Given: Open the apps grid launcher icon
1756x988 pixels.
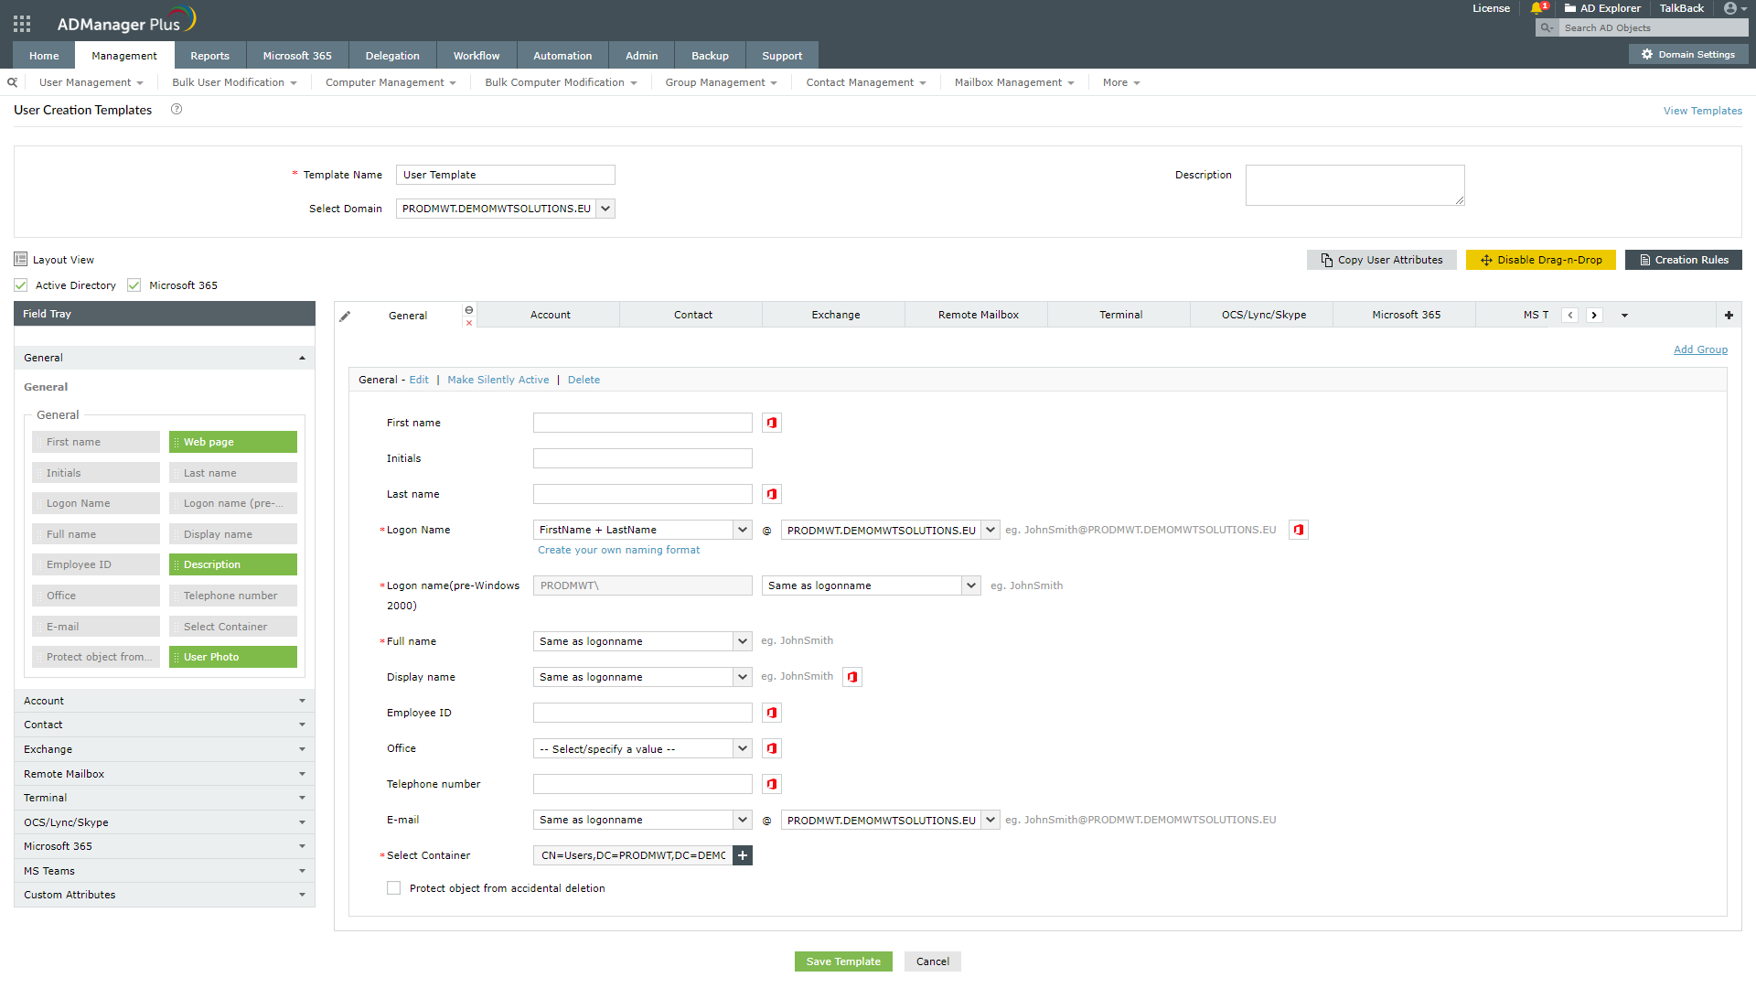Looking at the screenshot, I should pos(22,24).
